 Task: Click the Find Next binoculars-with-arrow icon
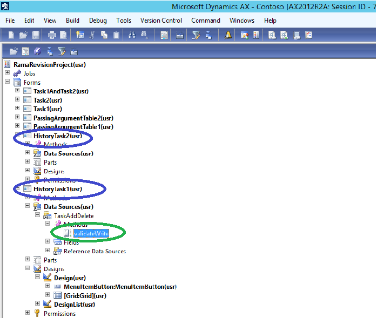(x=144, y=35)
